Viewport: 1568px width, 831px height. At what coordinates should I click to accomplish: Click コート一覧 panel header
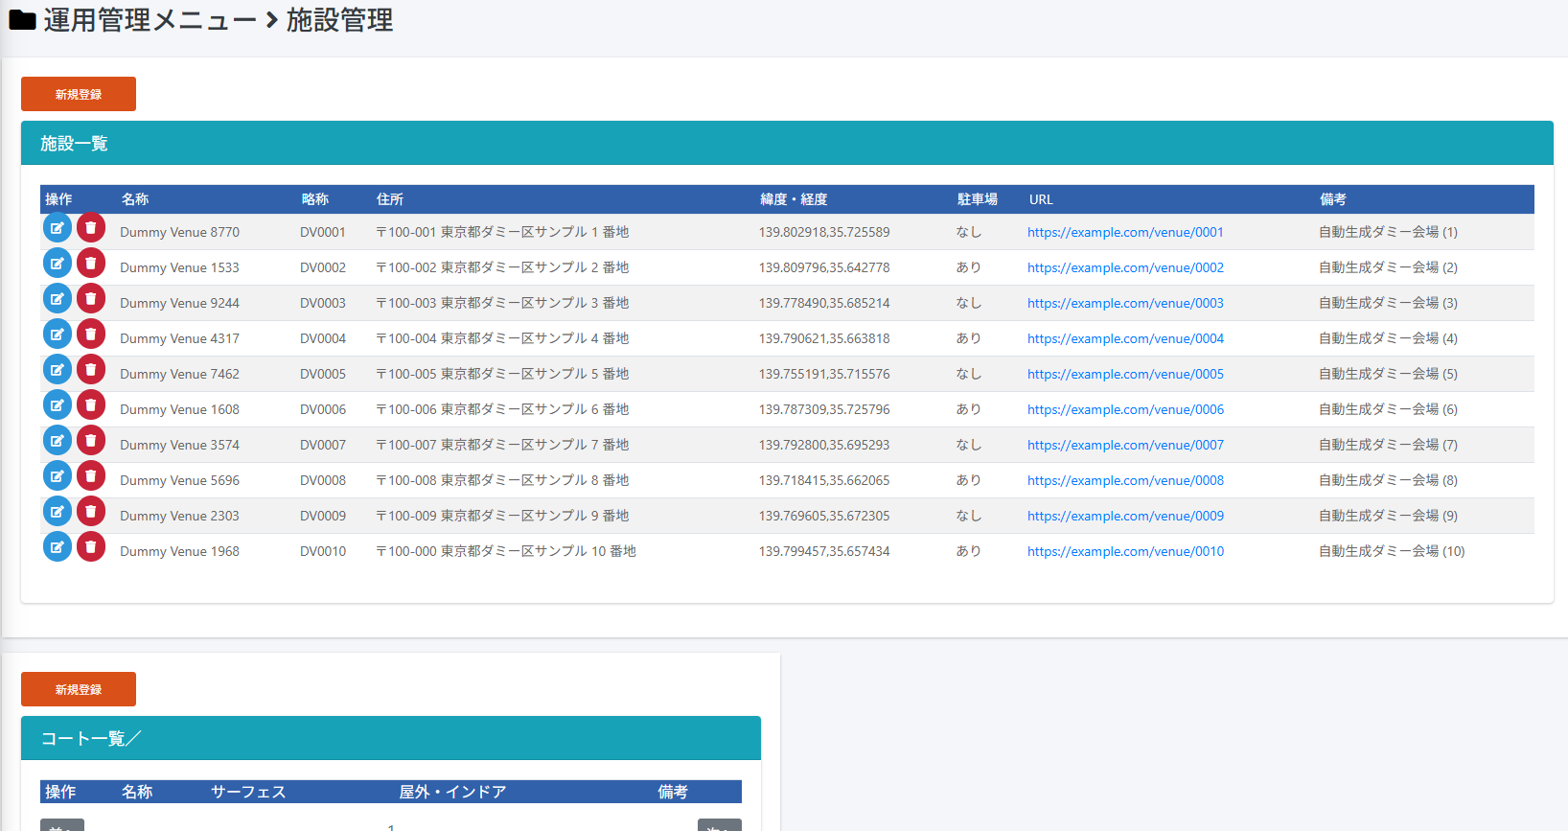click(391, 738)
